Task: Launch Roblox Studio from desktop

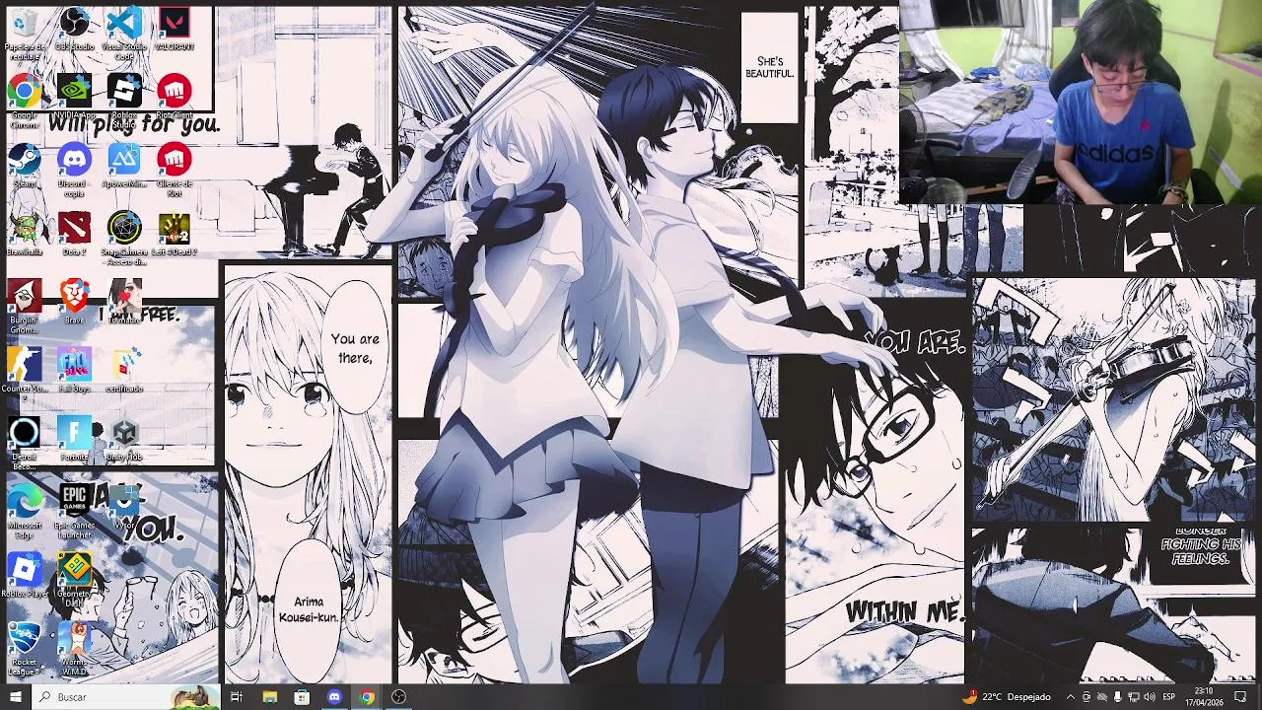Action: point(124,101)
